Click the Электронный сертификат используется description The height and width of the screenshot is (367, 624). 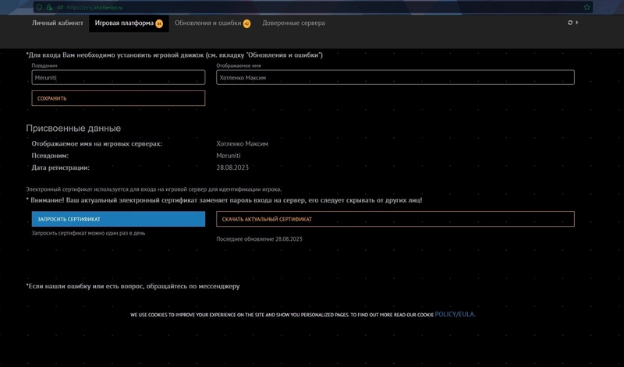coord(154,189)
